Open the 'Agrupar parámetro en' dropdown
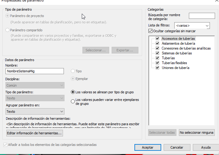Image resolution: width=219 pixels, height=155 pixels. (35, 112)
